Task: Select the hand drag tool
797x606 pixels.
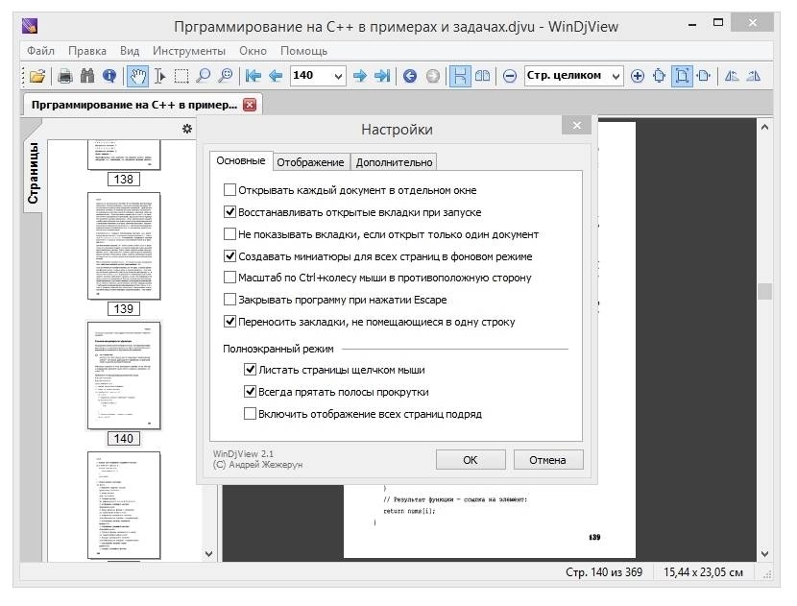Action: coord(137,76)
